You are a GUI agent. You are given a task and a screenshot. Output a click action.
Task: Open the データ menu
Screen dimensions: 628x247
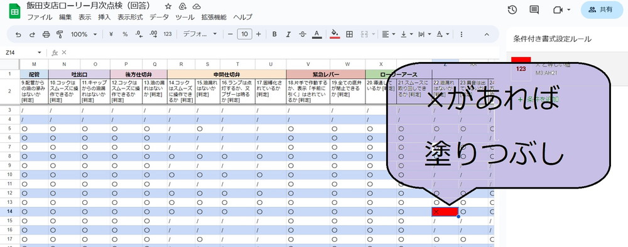pyautogui.click(x=159, y=17)
